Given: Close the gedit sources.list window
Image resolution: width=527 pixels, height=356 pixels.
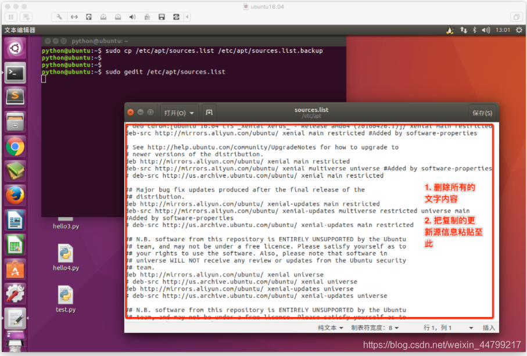Looking at the screenshot, I should [x=130, y=113].
